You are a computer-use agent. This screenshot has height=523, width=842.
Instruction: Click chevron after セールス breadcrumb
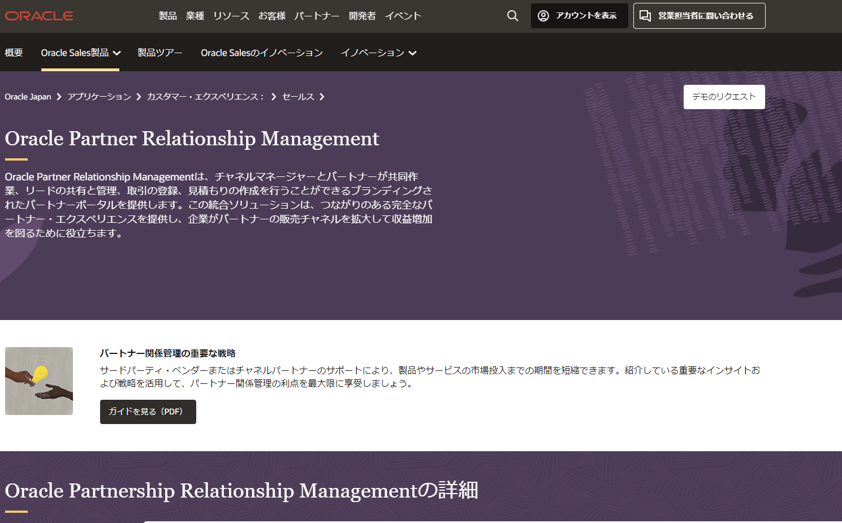[322, 97]
